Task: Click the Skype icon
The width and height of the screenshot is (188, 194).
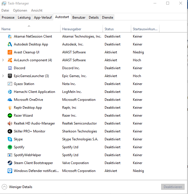Action: pyautogui.click(x=10, y=139)
